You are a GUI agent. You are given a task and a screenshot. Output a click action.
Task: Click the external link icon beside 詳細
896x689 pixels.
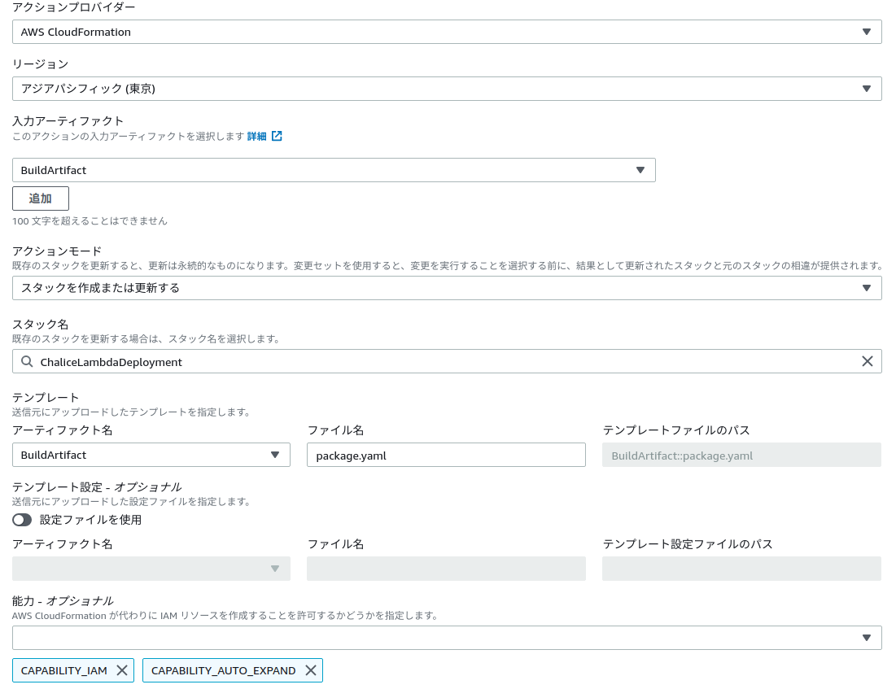click(277, 136)
